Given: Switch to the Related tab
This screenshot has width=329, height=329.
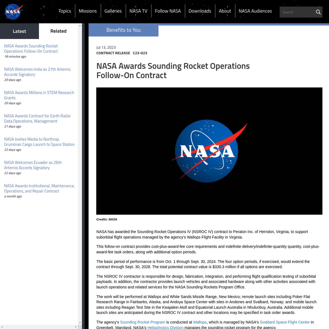Looking at the screenshot, I should (58, 31).
